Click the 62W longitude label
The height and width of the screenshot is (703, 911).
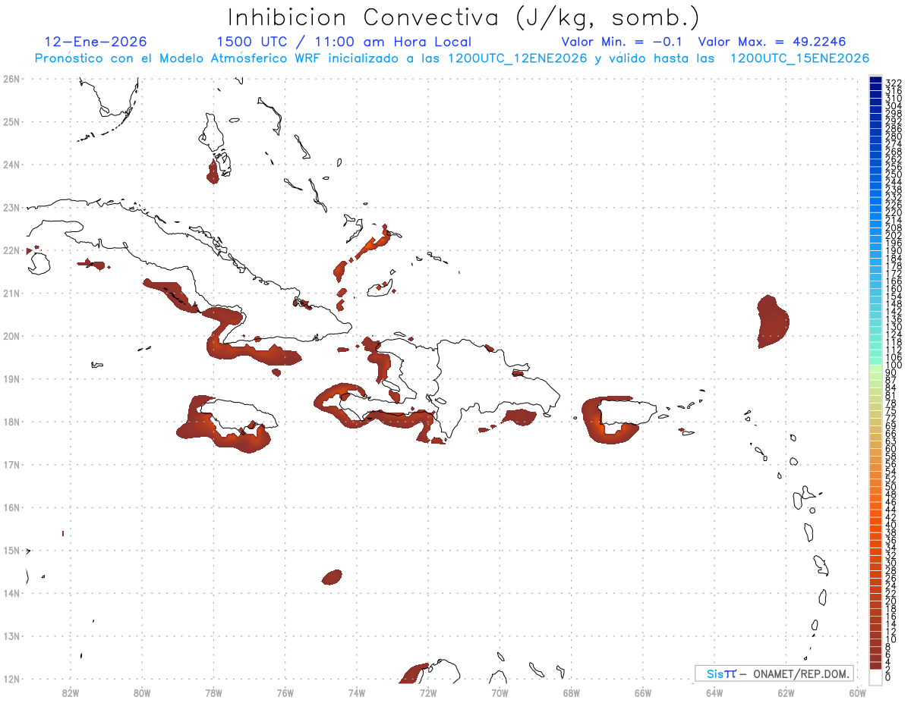tap(786, 692)
